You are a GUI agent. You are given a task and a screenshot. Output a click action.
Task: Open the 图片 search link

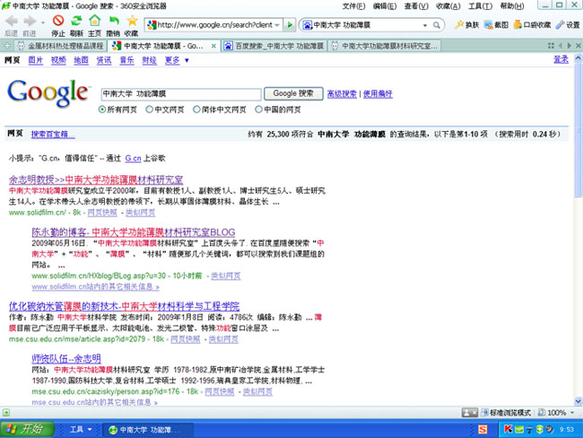coord(36,60)
